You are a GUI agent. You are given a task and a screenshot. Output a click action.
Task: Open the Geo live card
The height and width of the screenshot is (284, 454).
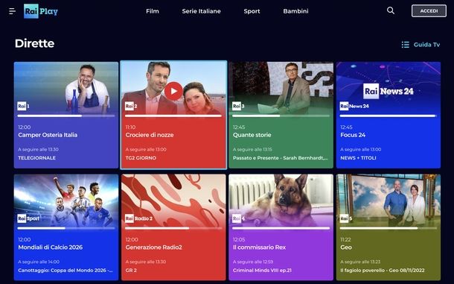389,227
